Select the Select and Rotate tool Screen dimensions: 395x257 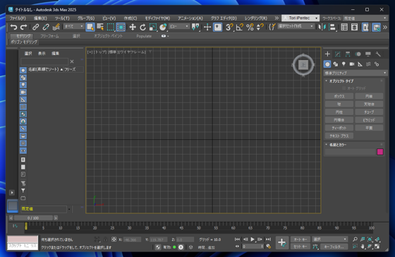[142, 27]
